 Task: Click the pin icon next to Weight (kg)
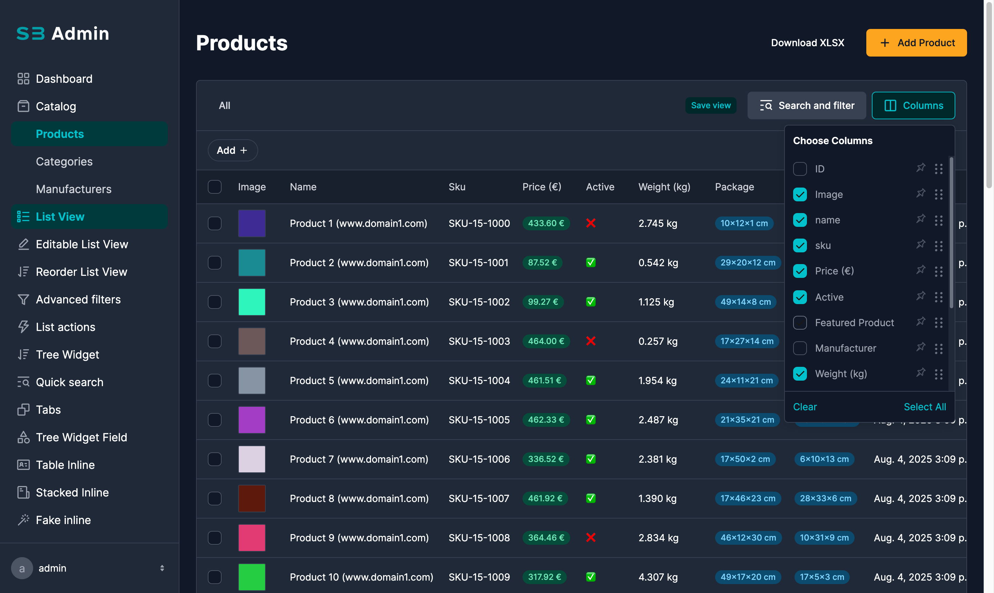pyautogui.click(x=920, y=373)
